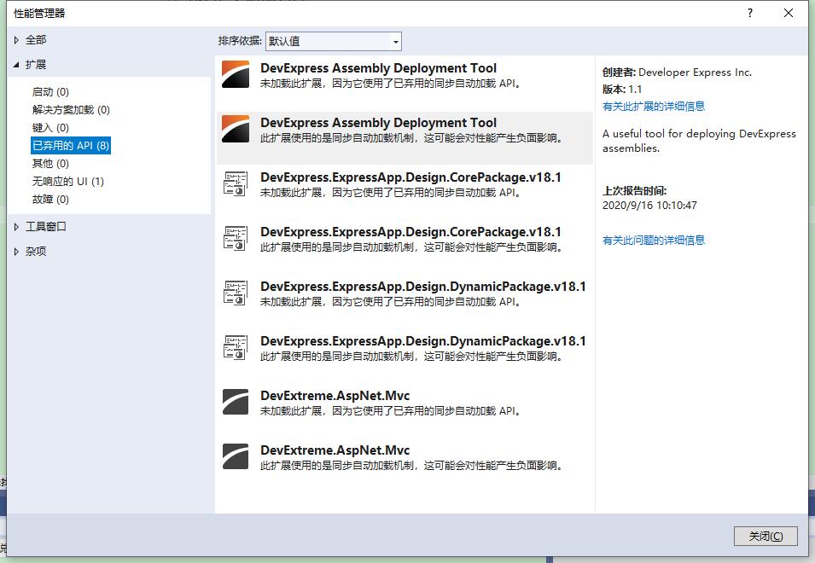Collapse the 扩展 tree node

click(x=16, y=64)
